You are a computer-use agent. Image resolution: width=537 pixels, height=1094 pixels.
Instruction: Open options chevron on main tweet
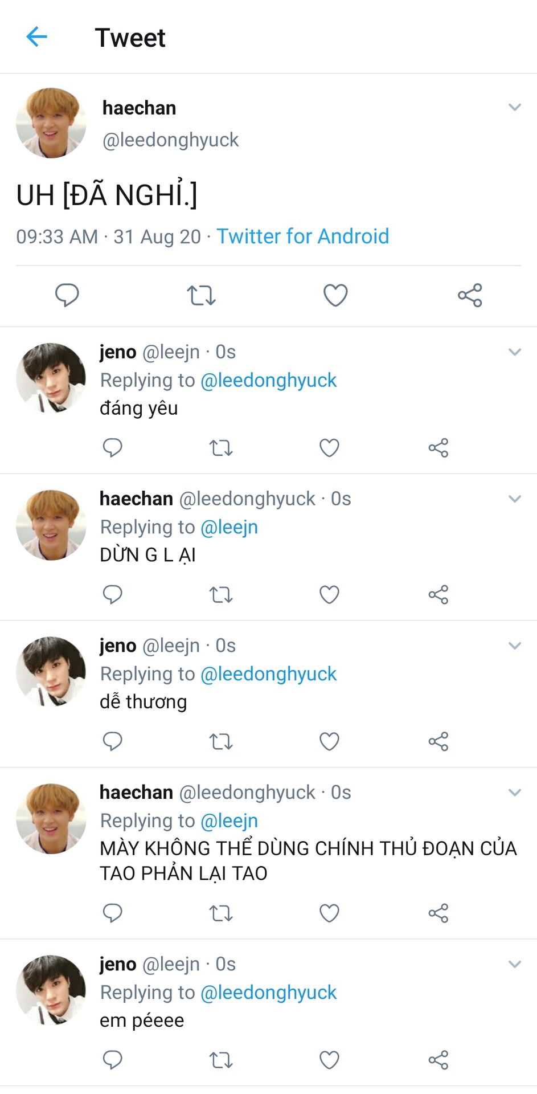coord(515,107)
